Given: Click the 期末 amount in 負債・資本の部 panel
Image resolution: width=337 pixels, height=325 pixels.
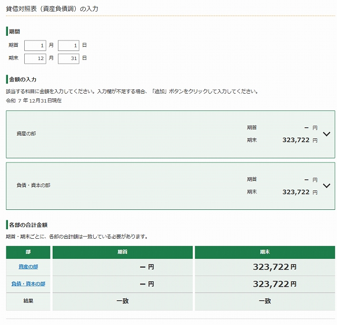Looking at the screenshot, I should point(296,192).
